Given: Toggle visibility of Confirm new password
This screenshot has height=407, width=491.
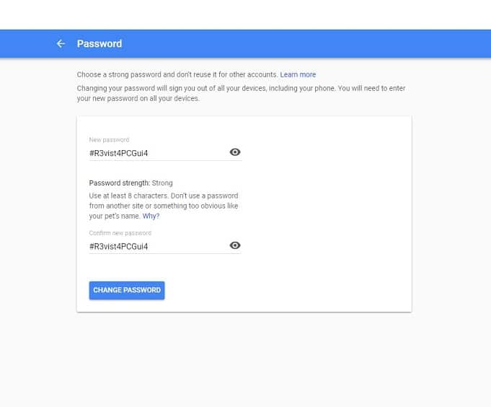Looking at the screenshot, I should 235,245.
